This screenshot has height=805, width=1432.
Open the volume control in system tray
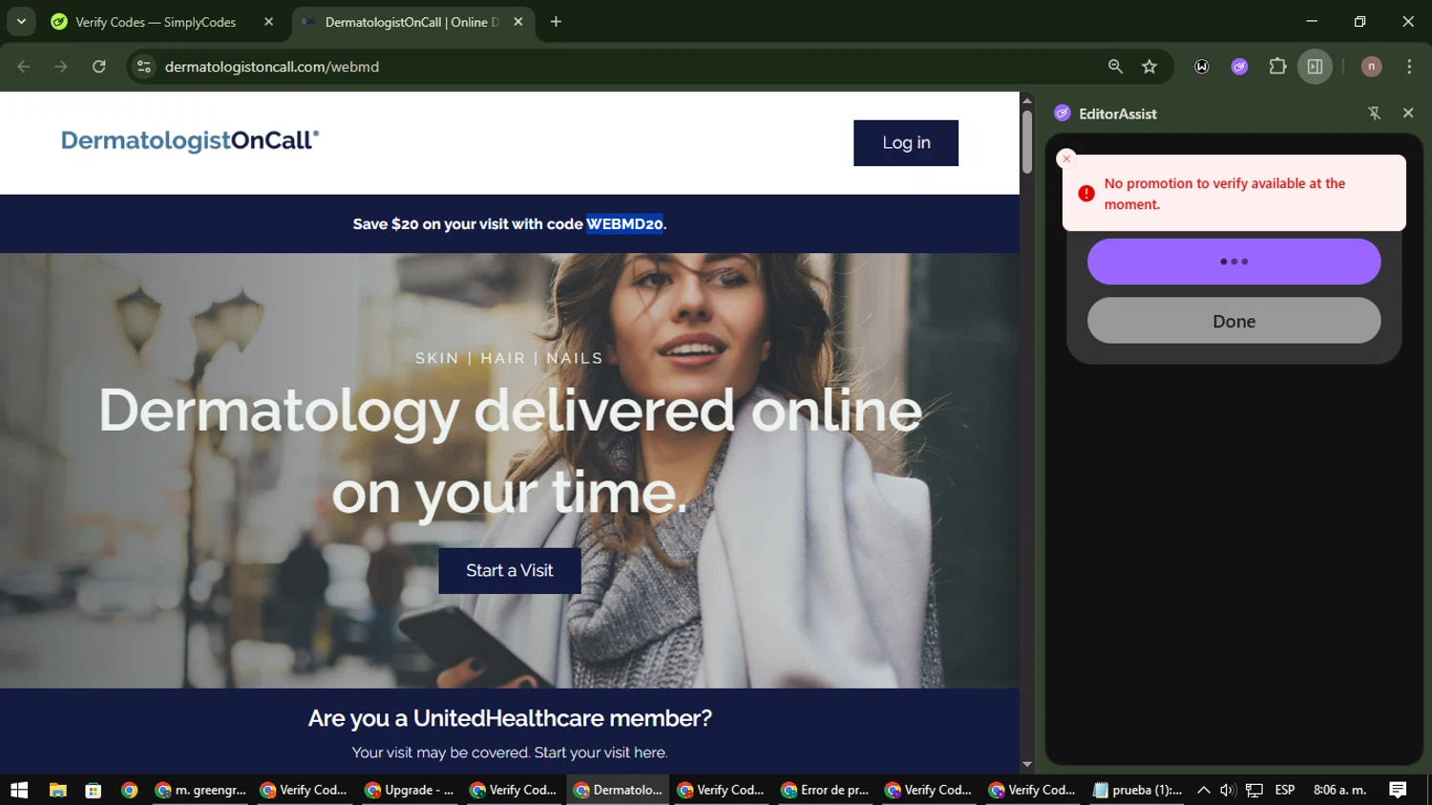pos(1228,790)
